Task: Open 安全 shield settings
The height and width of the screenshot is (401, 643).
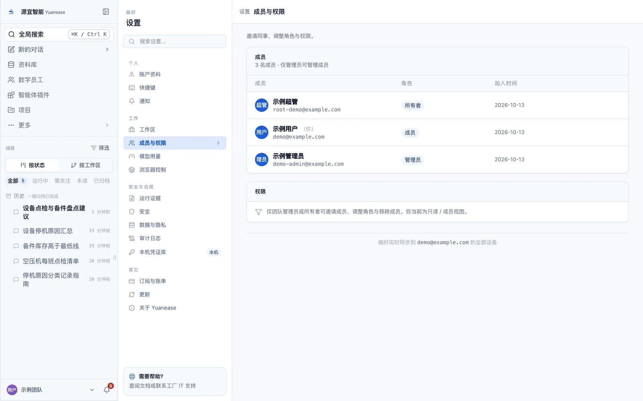Action: [x=175, y=212]
